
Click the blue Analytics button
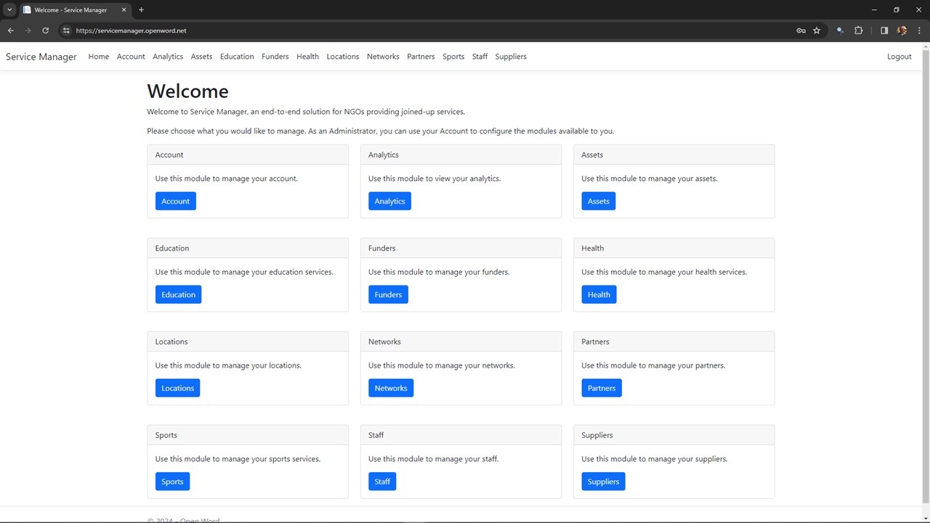(x=389, y=201)
